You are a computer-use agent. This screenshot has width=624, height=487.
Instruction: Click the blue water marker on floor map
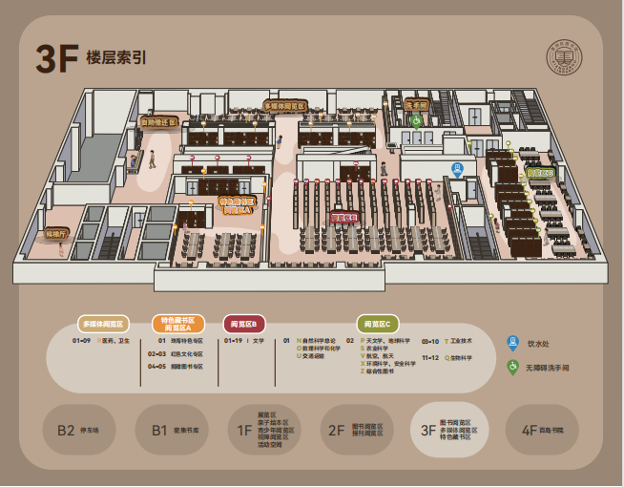pyautogui.click(x=458, y=169)
